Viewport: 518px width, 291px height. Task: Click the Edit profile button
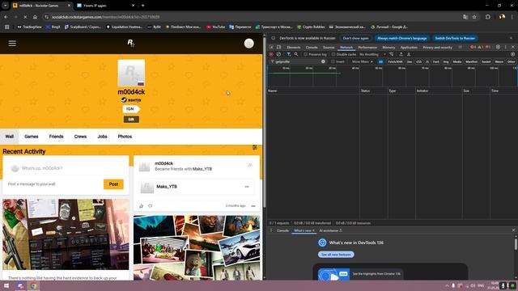(131, 120)
